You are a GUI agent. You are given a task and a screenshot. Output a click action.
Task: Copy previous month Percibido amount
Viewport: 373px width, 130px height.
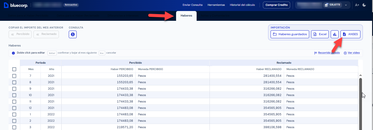coord(20,34)
